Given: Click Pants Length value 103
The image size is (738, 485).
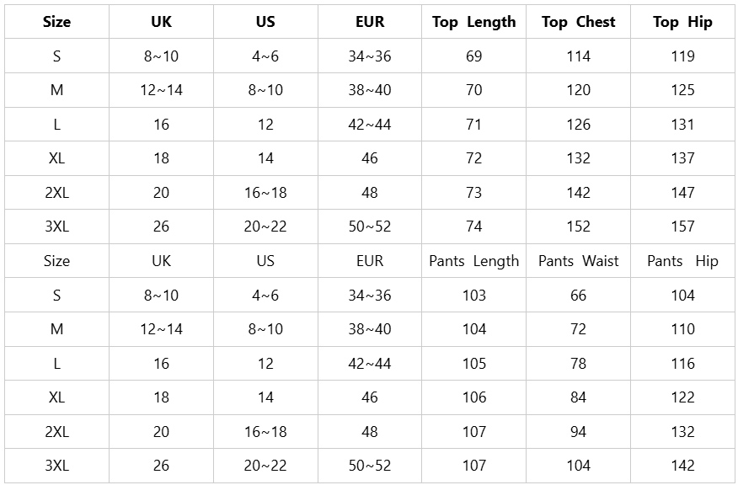Looking at the screenshot, I should coord(473,296).
